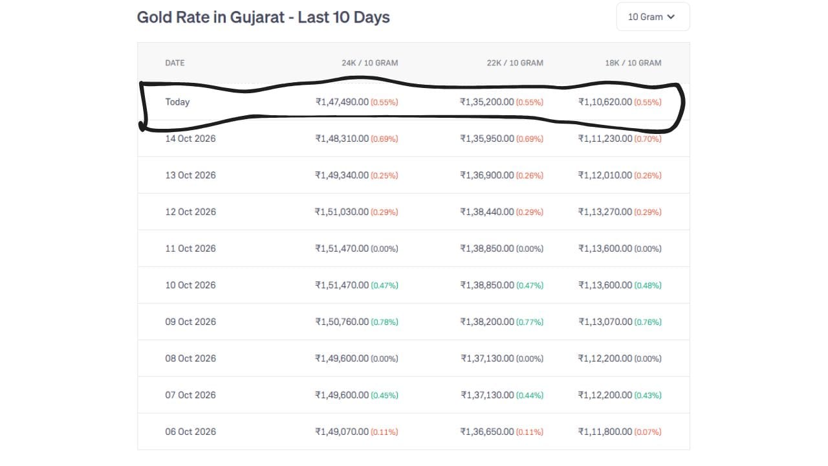Select the 14 Oct 2026 row date
The image size is (828, 466).
pyautogui.click(x=190, y=139)
